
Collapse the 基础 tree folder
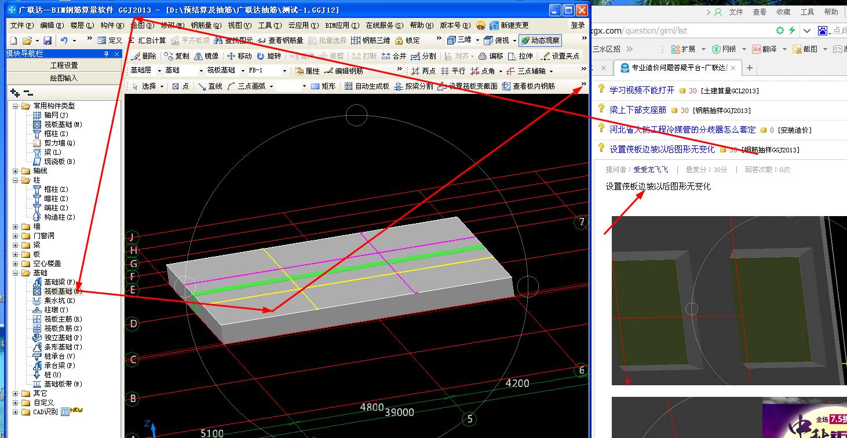click(x=16, y=273)
